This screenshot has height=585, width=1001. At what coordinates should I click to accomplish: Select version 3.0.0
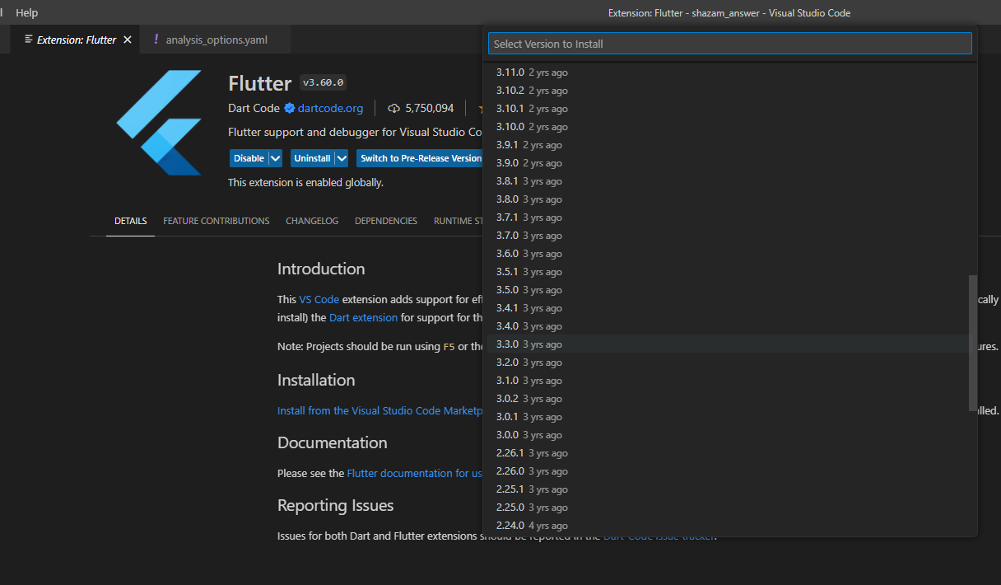[730, 435]
